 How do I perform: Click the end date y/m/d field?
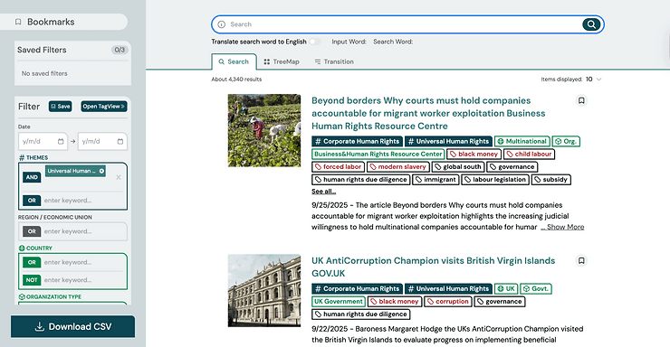coord(102,142)
